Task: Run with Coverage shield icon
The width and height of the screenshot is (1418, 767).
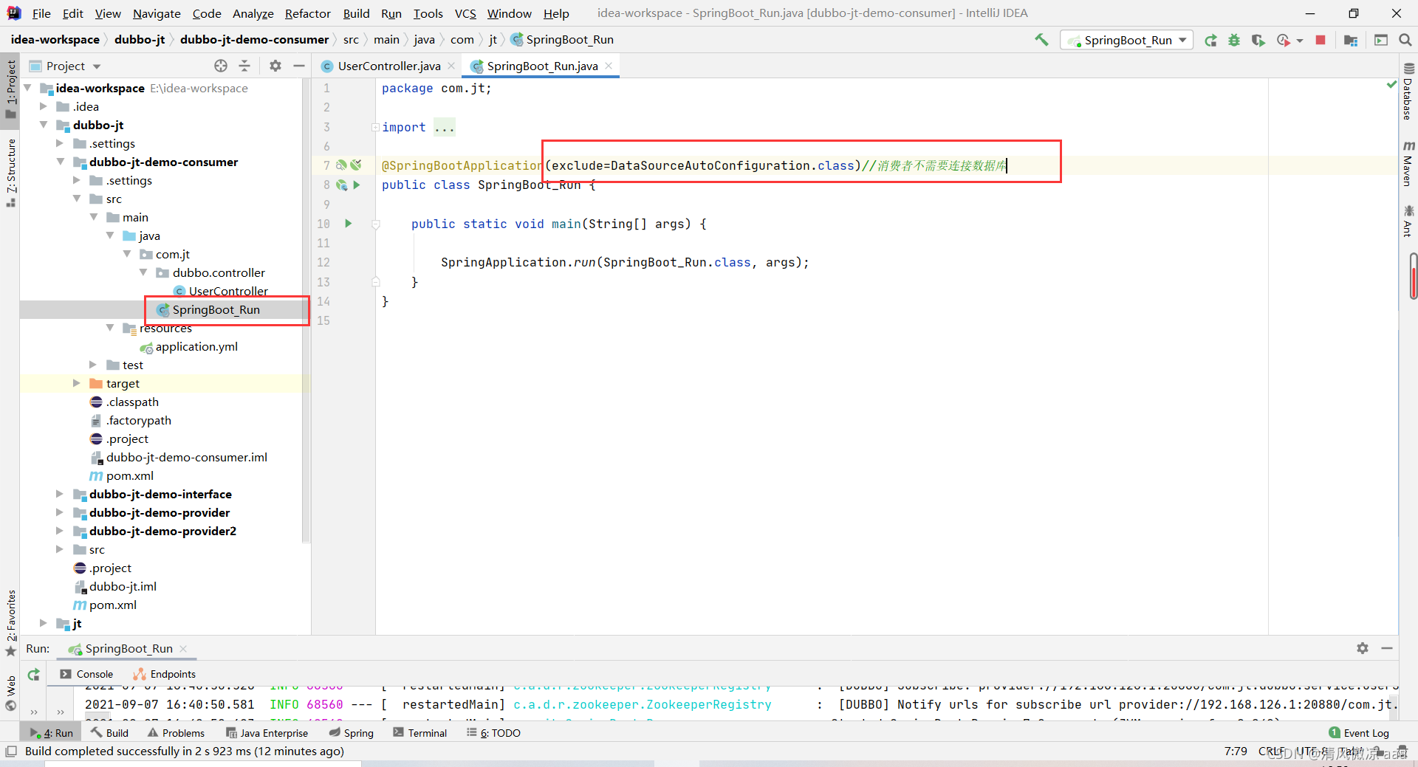Action: [x=1258, y=40]
